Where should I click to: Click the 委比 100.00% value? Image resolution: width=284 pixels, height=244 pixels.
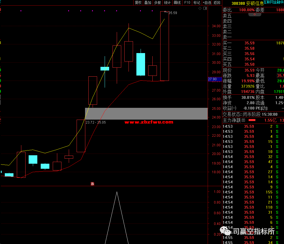(x=247, y=10)
